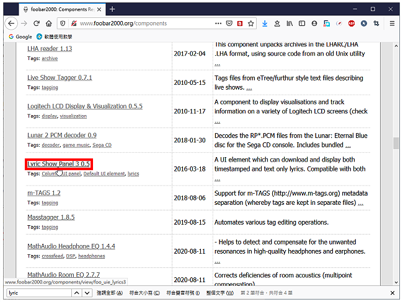Select the foobar2000 Components tab

[x=62, y=10]
